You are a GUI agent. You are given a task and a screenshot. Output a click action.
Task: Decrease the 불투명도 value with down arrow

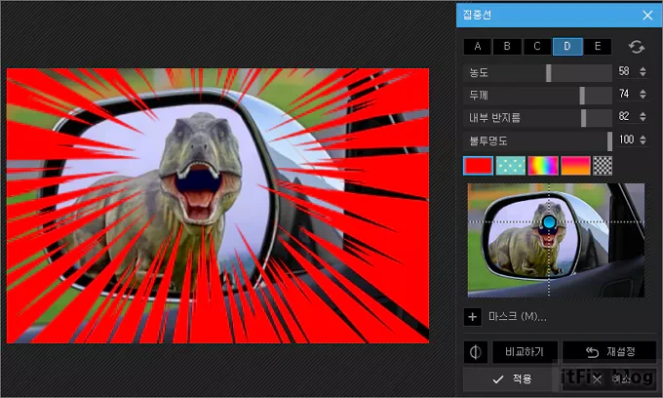click(643, 143)
